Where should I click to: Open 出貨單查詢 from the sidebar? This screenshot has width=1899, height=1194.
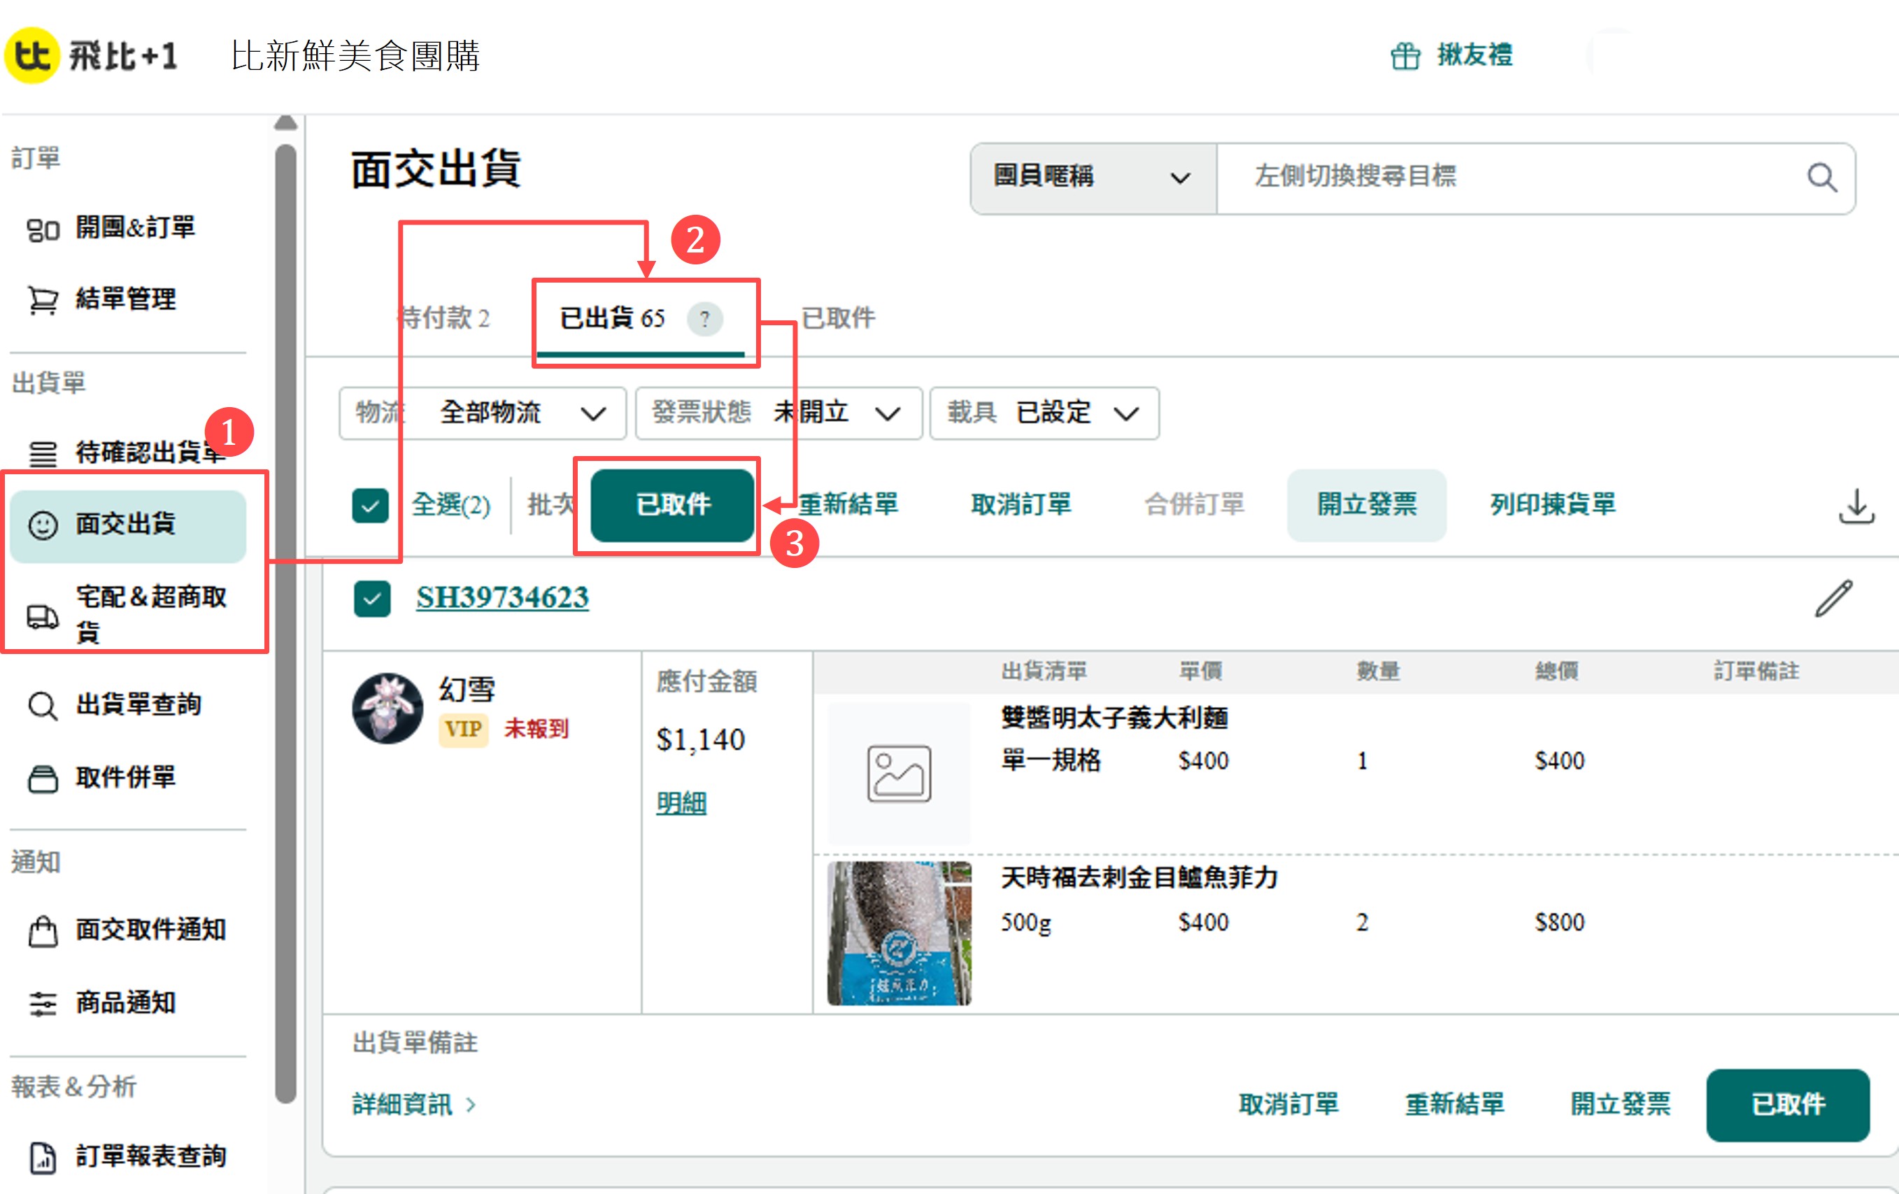(x=137, y=704)
